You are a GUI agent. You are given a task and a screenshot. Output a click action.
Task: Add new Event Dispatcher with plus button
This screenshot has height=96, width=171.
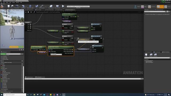(x=22, y=89)
